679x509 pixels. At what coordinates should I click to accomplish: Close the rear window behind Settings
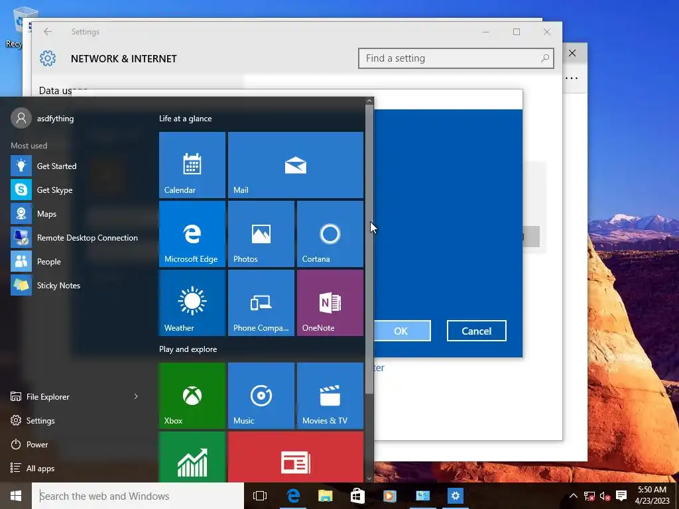pos(572,53)
